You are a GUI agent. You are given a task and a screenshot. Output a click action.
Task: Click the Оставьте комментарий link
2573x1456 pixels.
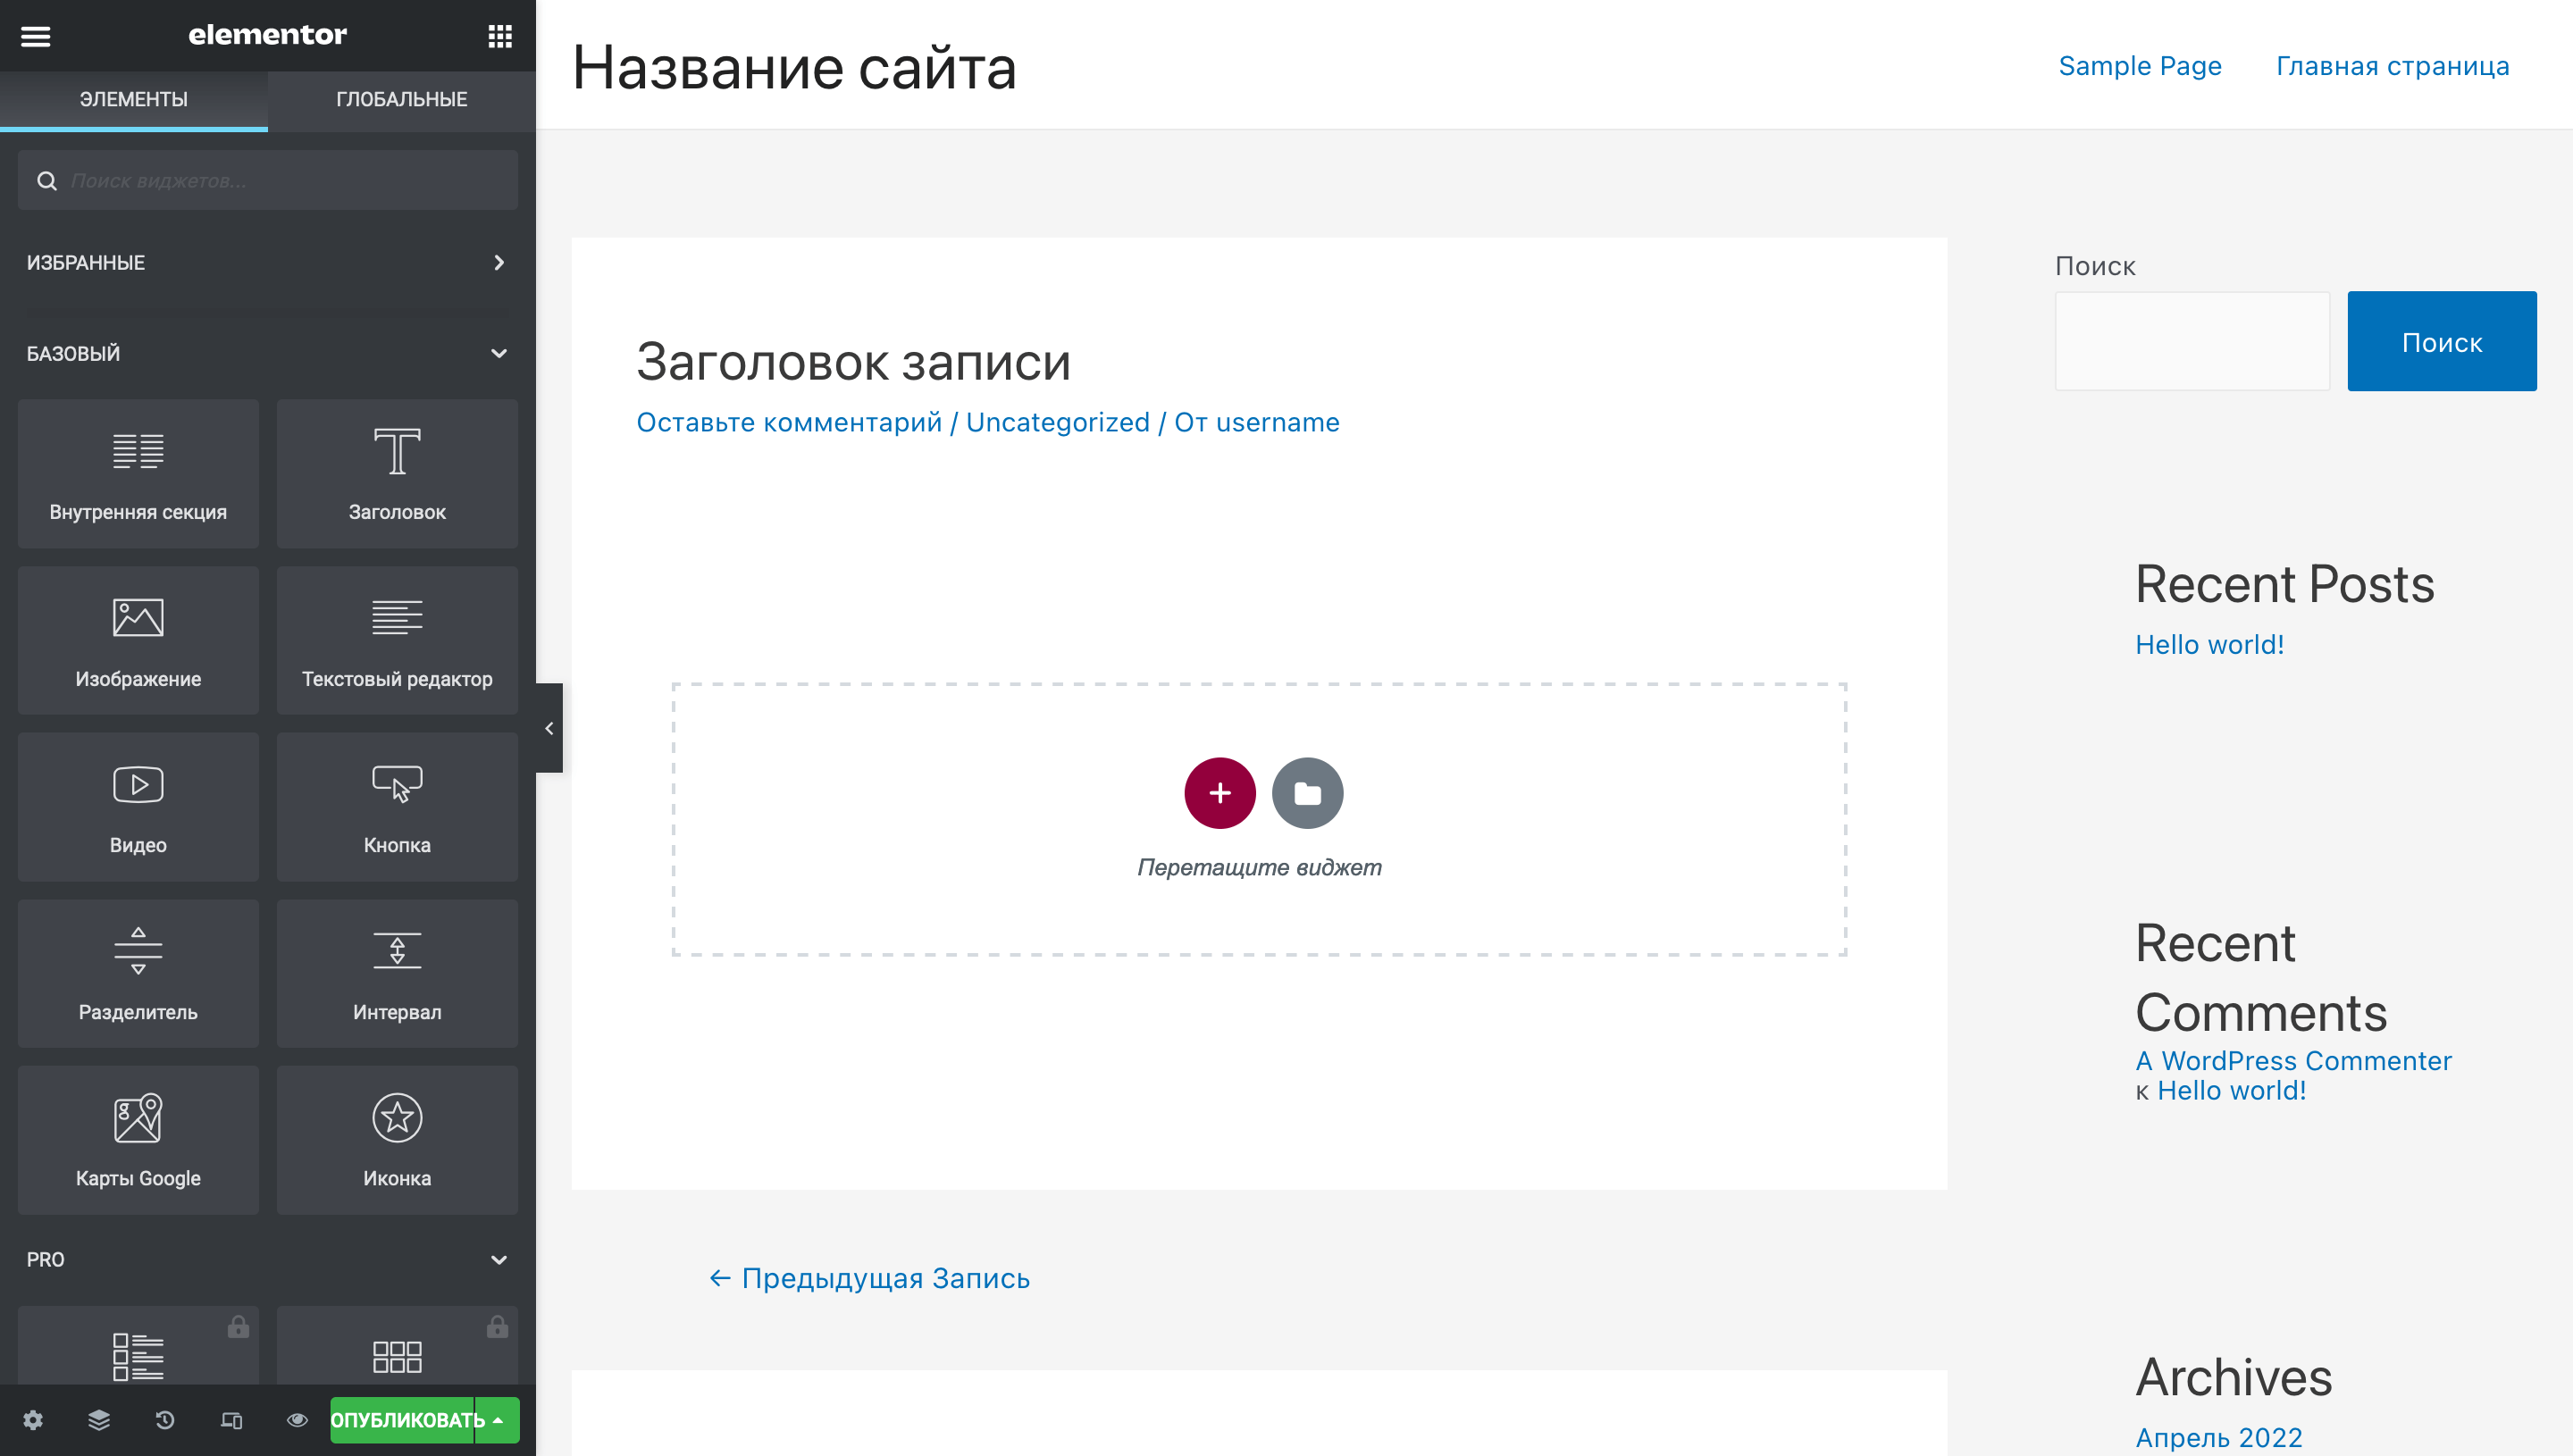tap(789, 423)
